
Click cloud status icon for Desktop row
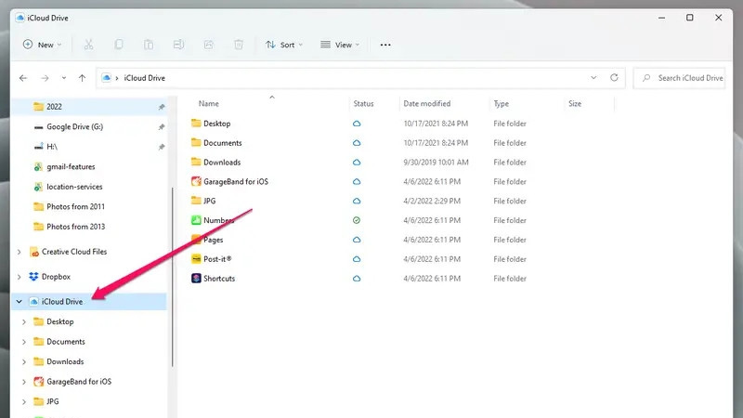click(x=357, y=124)
